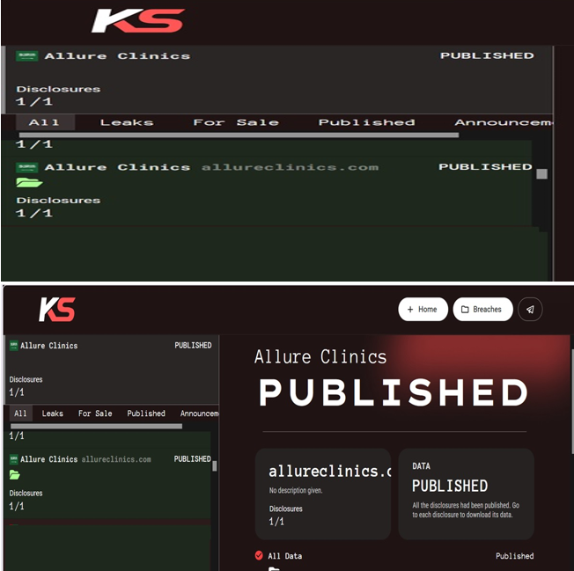574x571 pixels.
Task: Open the Announcements tab in the top panel
Action: (x=503, y=122)
